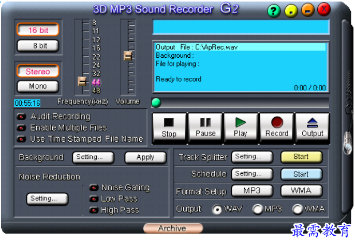Start the Track Splitter
Viewport: 355px width, 247px height.
click(301, 157)
